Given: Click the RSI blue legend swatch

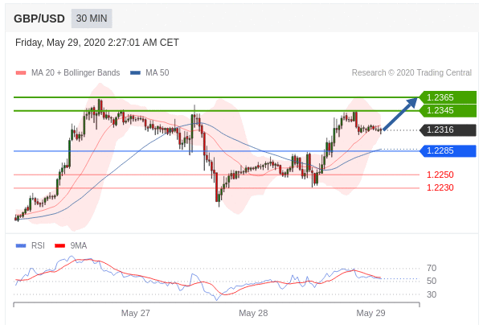Looking at the screenshot, I should (x=21, y=246).
